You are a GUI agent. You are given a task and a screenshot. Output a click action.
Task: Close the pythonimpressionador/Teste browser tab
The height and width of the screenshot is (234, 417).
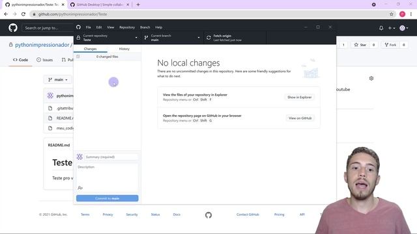pos(63,5)
